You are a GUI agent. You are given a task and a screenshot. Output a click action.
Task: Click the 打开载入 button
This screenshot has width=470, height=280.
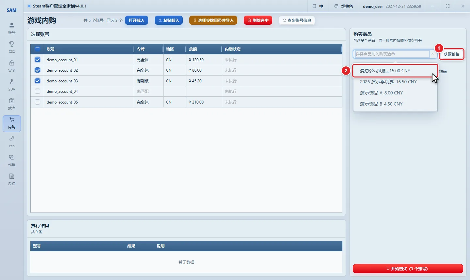point(136,20)
